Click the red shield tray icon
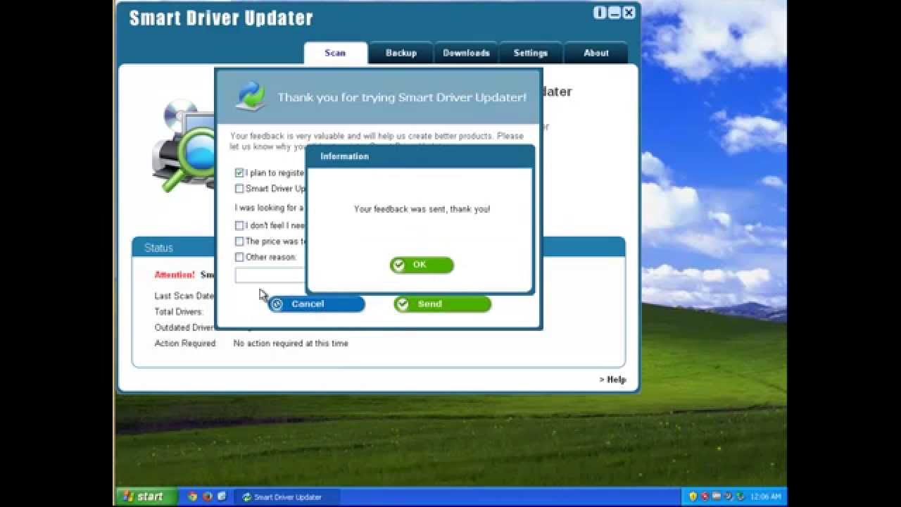The image size is (901, 507). [704, 496]
